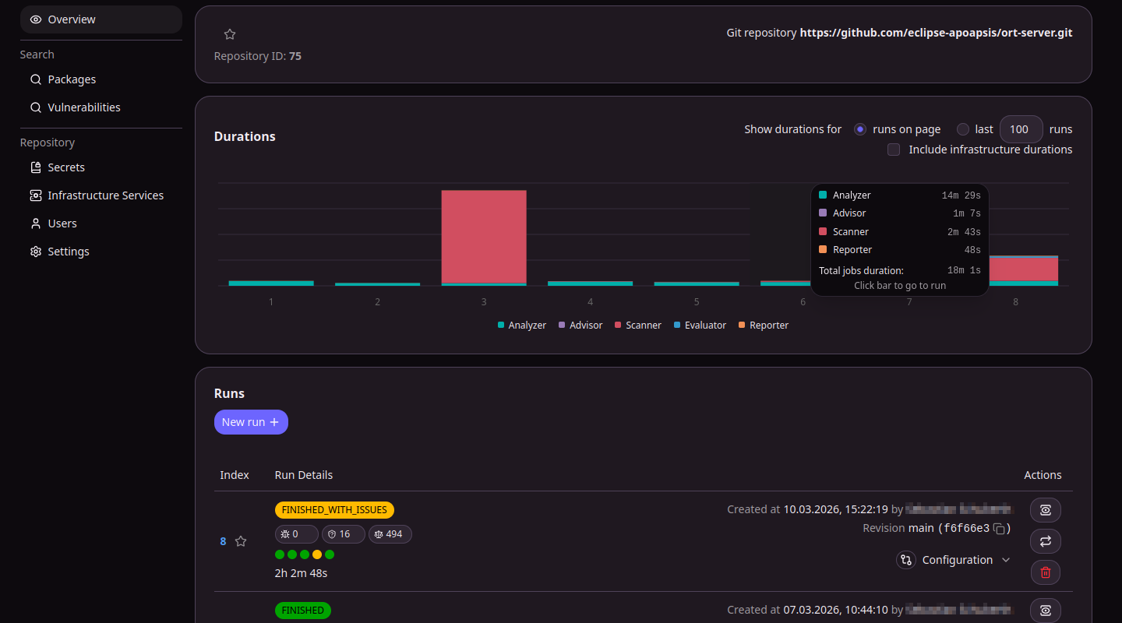Toggle Reporter series in chart legend
The width and height of the screenshot is (1122, 623).
764,326
